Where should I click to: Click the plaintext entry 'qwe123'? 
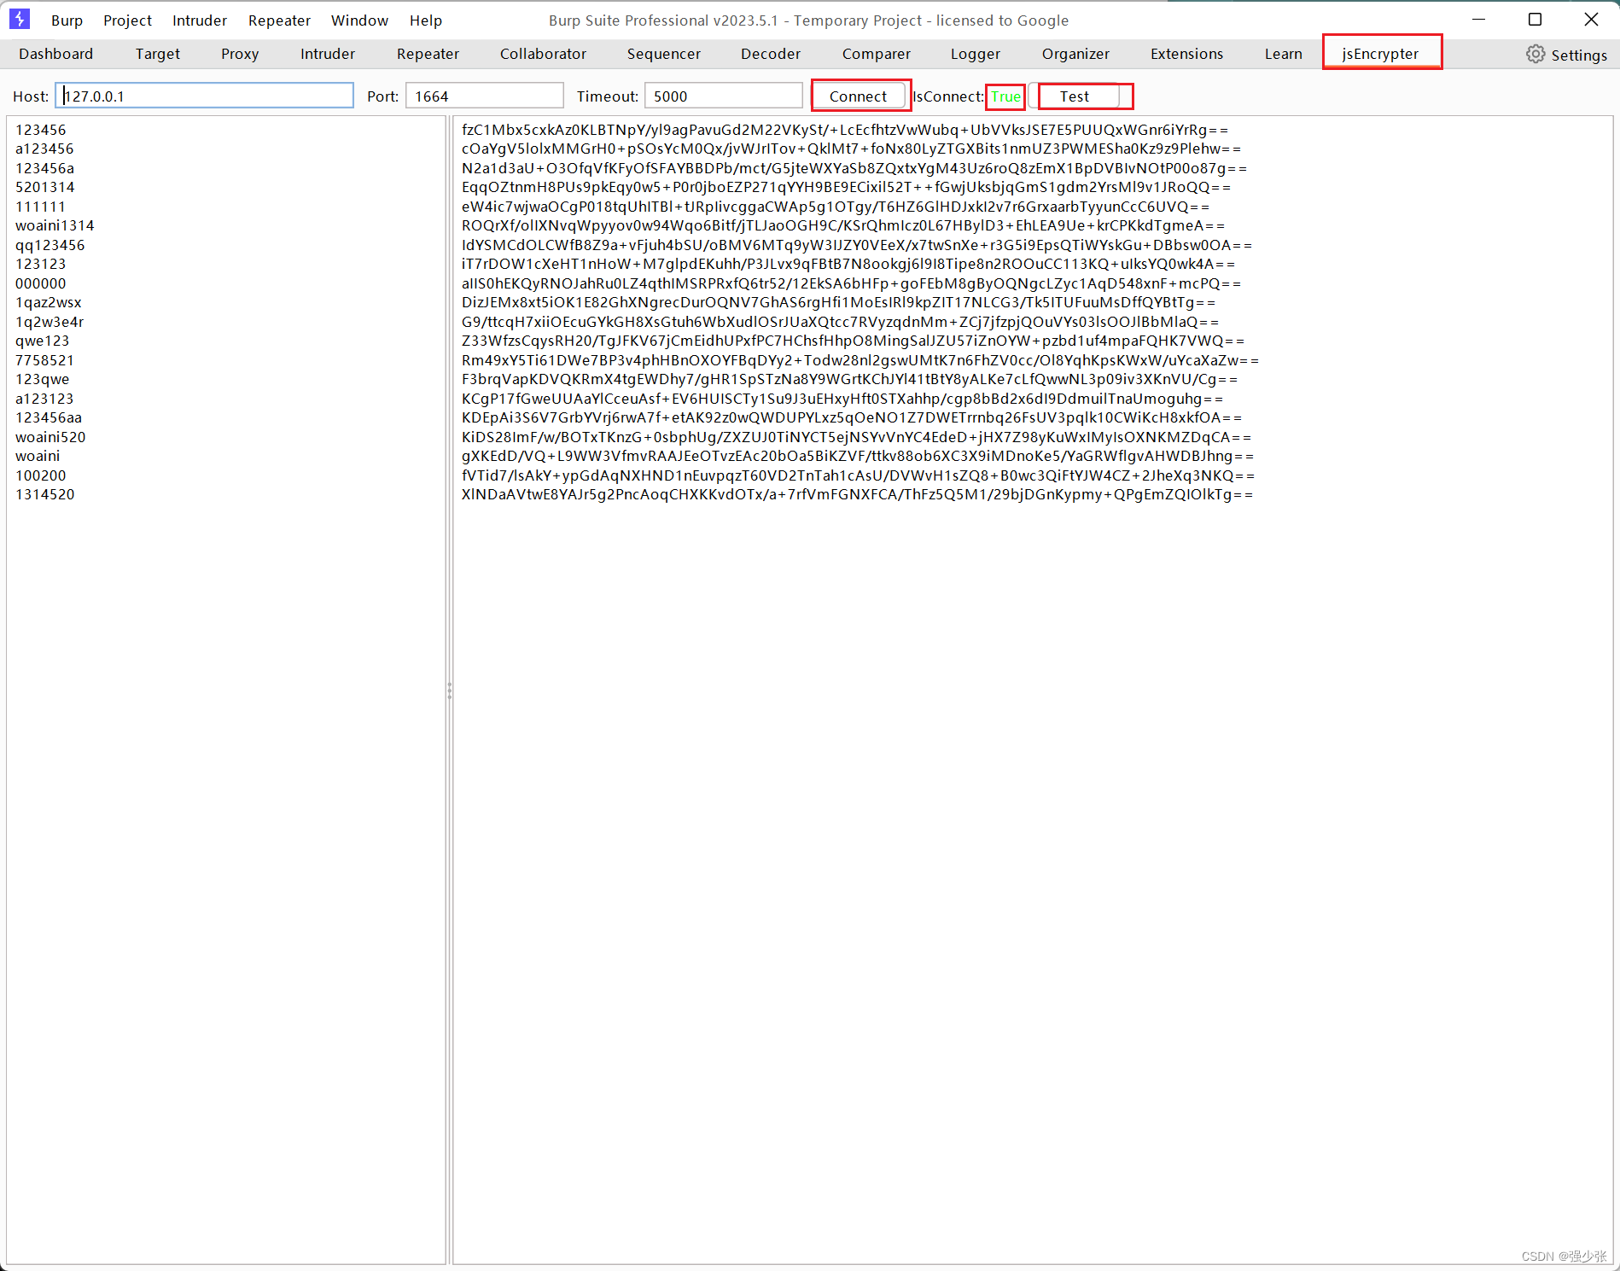(42, 341)
